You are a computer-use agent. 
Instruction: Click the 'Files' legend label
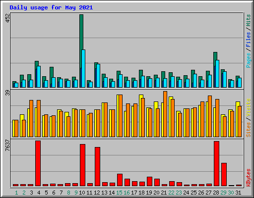pyautogui.click(x=249, y=40)
